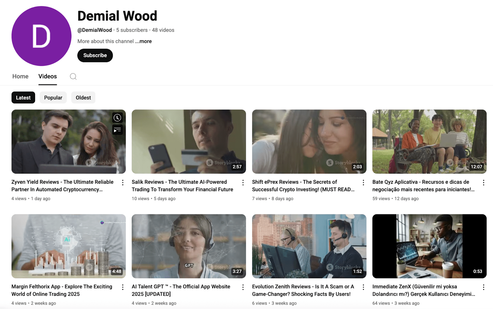Click the @DemialWood channel handle
This screenshot has height=309, width=493.
pyautogui.click(x=94, y=30)
